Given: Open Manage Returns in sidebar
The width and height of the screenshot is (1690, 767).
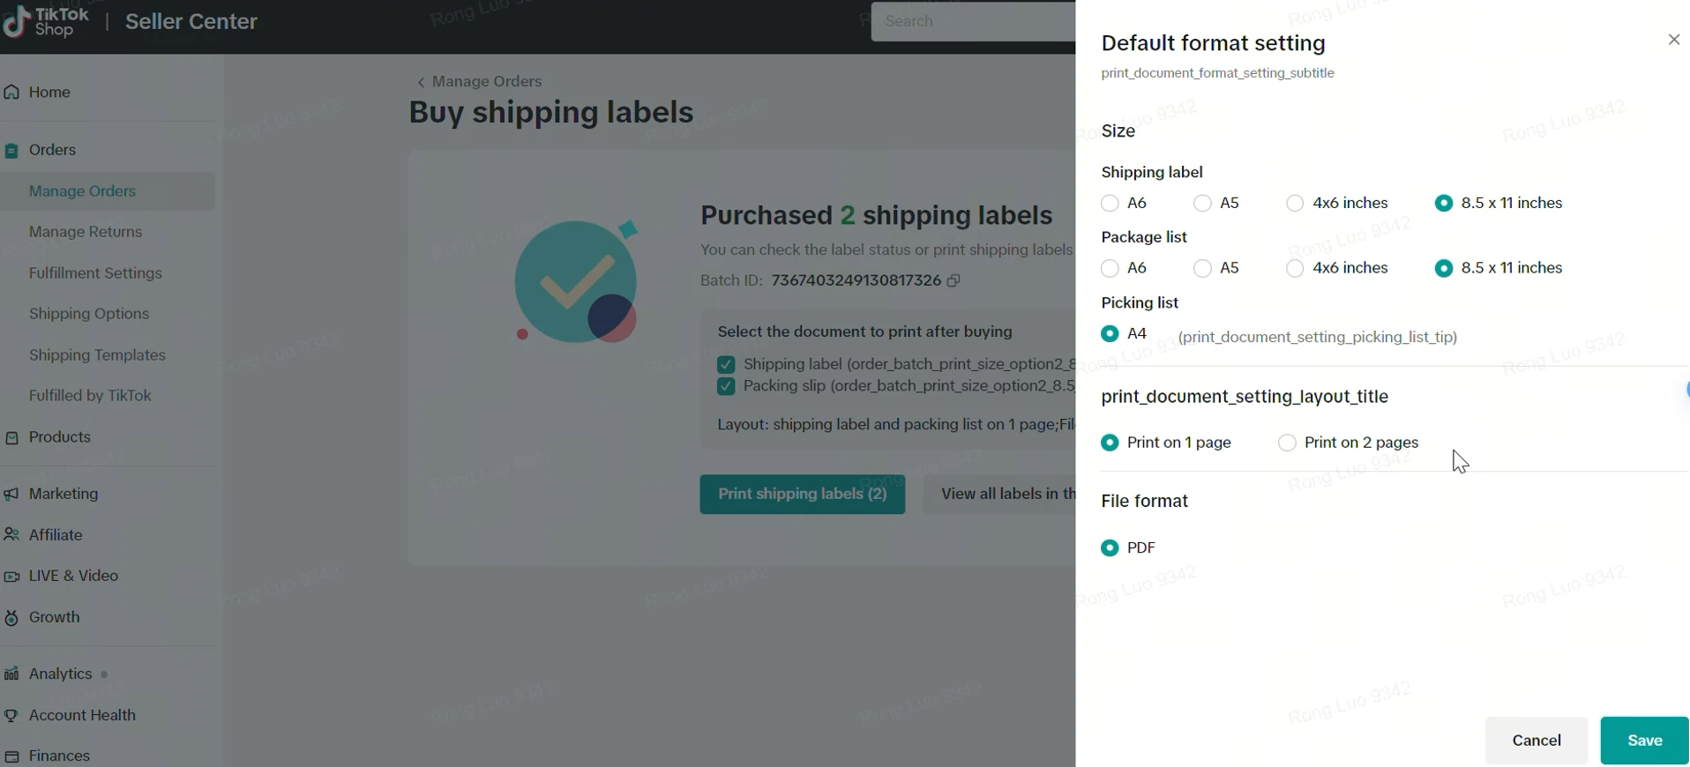Looking at the screenshot, I should 86,232.
